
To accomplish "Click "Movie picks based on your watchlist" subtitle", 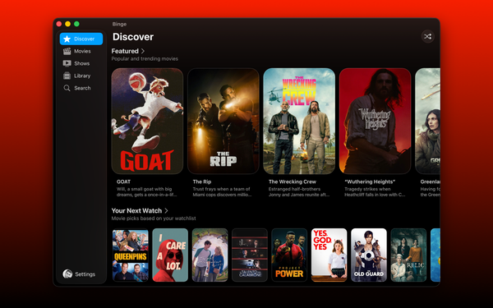I will pyautogui.click(x=154, y=218).
